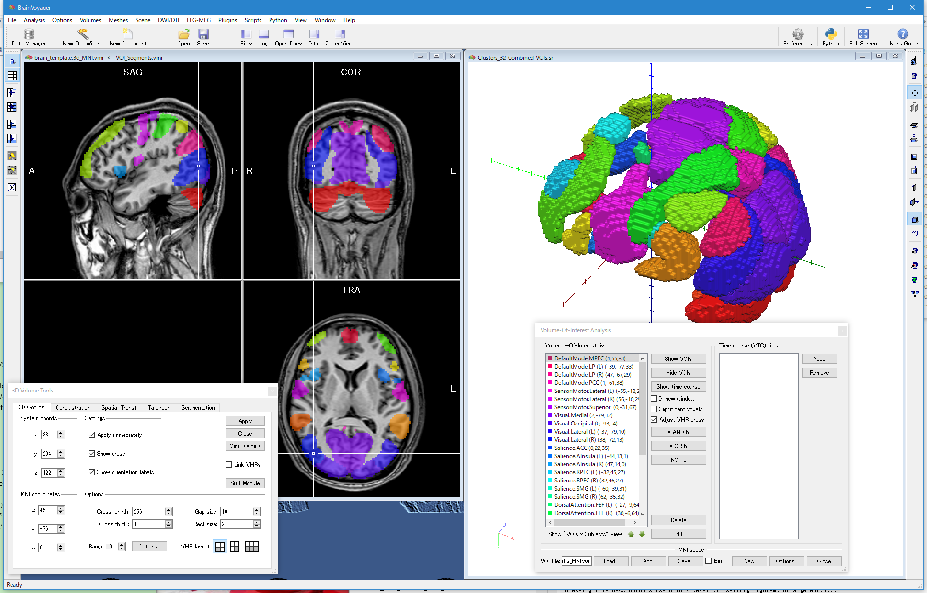Screen dimensions: 927x593
Task: Adjust Cross thick spinner
Action: tap(169, 524)
